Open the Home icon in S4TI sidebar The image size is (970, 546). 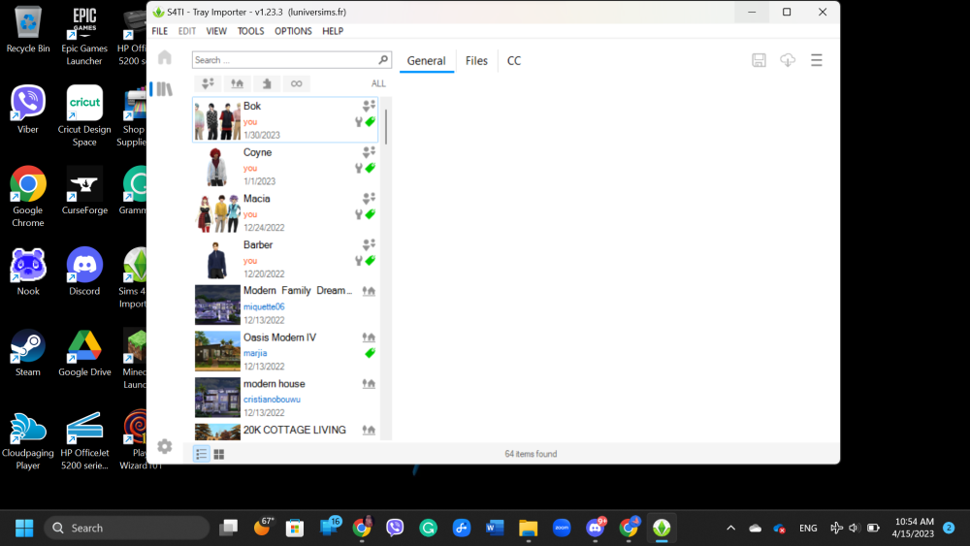(165, 57)
